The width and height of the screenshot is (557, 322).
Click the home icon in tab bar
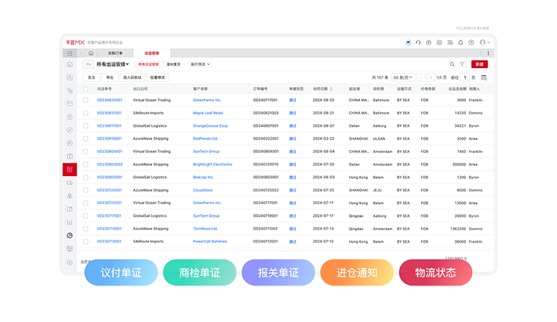[x=90, y=53]
